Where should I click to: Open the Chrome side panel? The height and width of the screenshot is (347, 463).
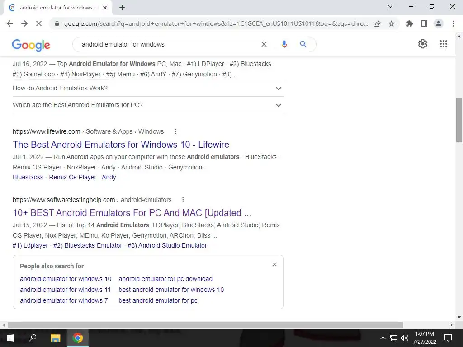pos(424,23)
